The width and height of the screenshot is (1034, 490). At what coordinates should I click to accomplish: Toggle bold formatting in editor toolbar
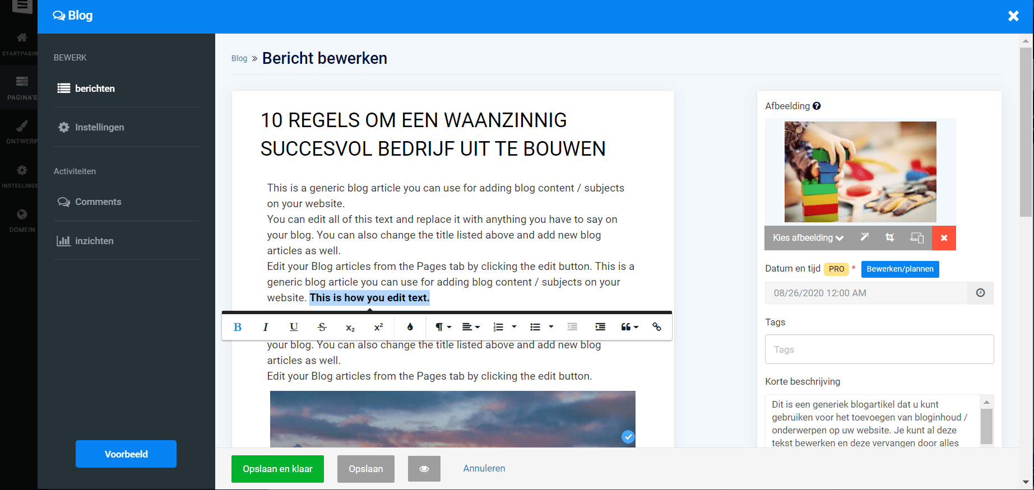[x=238, y=327]
